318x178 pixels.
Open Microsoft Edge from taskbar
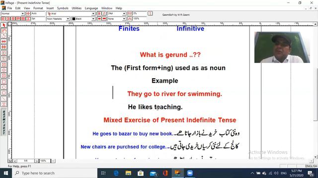point(116,173)
